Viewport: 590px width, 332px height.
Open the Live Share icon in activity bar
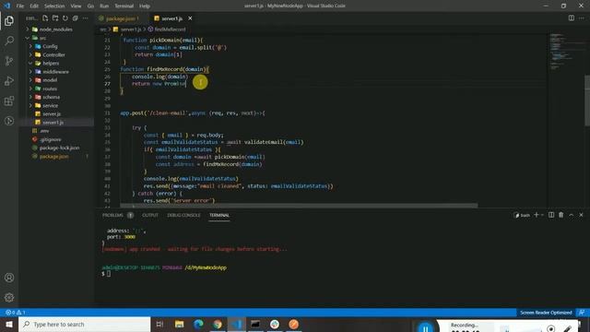click(9, 121)
